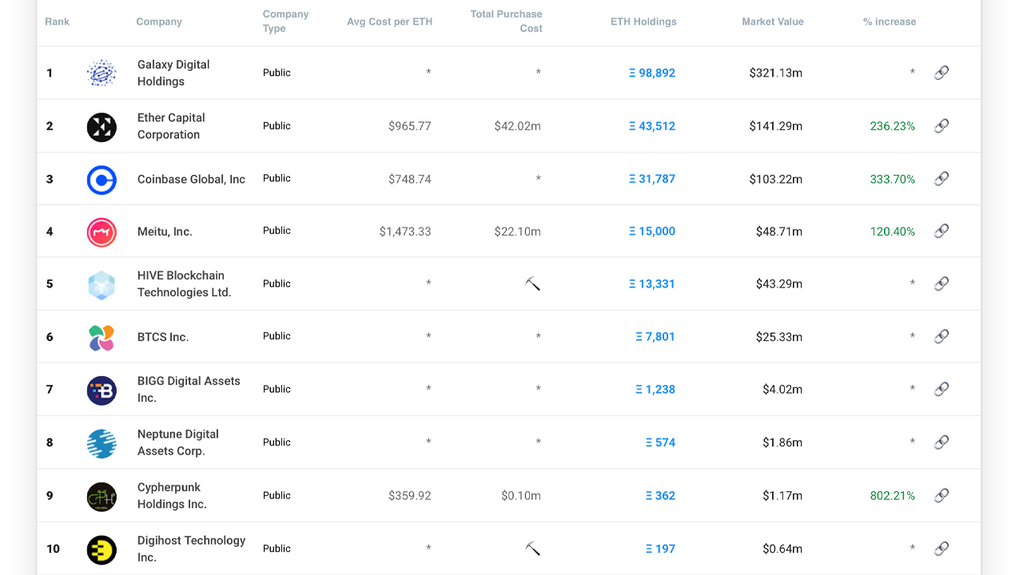Click the mining pickaxe icon in HIVE row

coord(533,284)
